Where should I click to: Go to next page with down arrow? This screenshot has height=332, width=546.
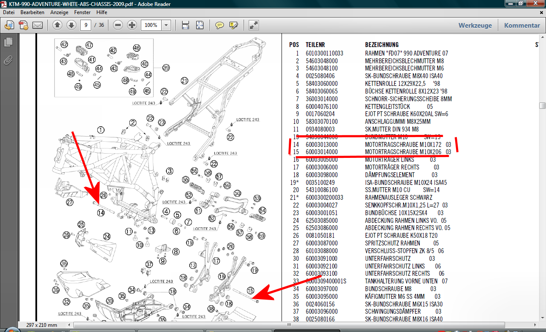click(x=71, y=25)
